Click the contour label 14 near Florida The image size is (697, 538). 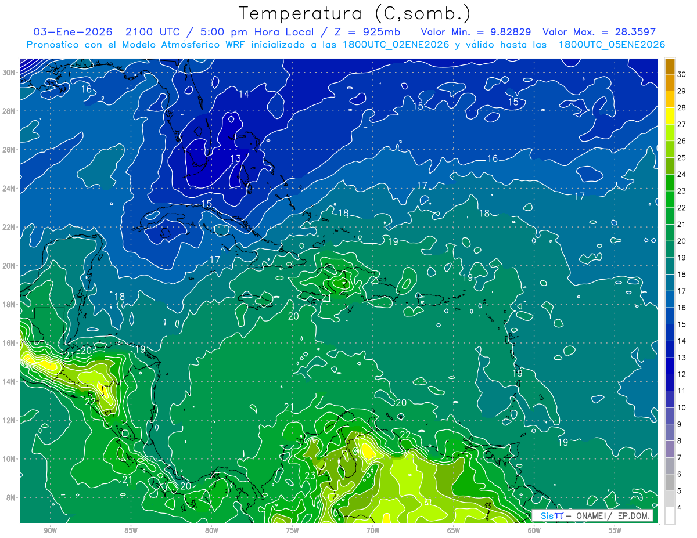(244, 93)
